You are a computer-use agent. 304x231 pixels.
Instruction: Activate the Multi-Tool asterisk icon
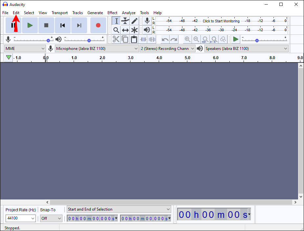coord(134,30)
